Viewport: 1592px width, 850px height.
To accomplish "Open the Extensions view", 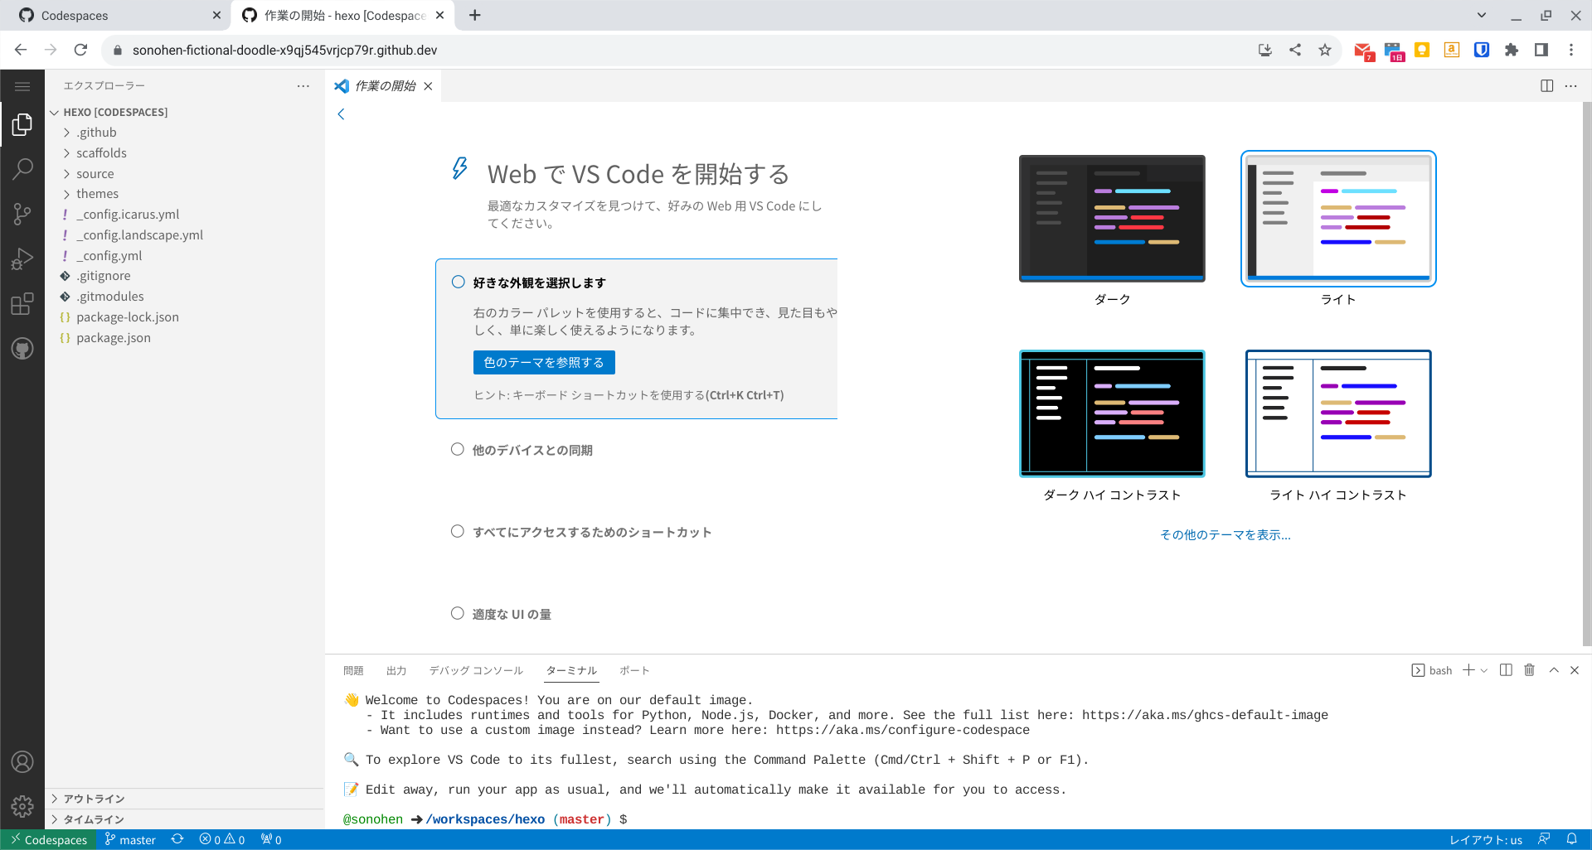I will click(22, 304).
